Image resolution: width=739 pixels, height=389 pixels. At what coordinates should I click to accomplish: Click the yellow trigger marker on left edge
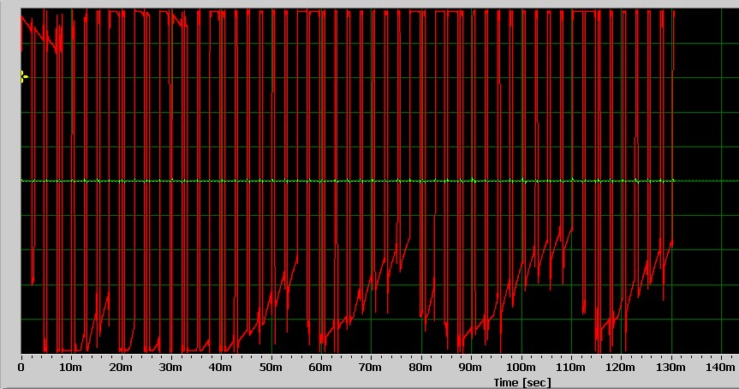24,77
